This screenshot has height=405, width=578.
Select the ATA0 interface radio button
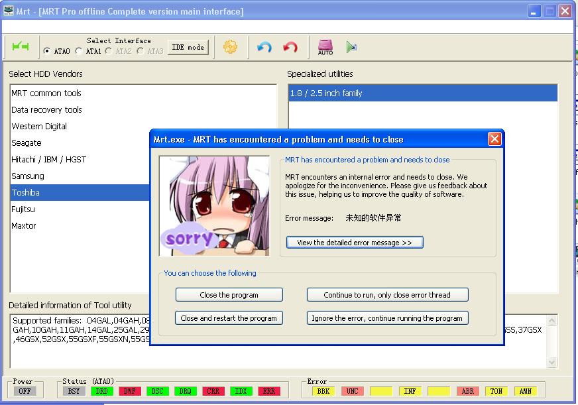click(47, 51)
